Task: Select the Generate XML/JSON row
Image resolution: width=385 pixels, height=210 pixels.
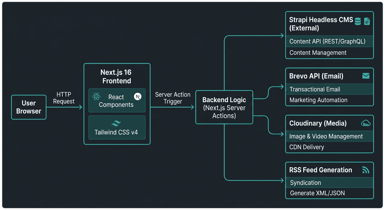Action: (x=329, y=193)
